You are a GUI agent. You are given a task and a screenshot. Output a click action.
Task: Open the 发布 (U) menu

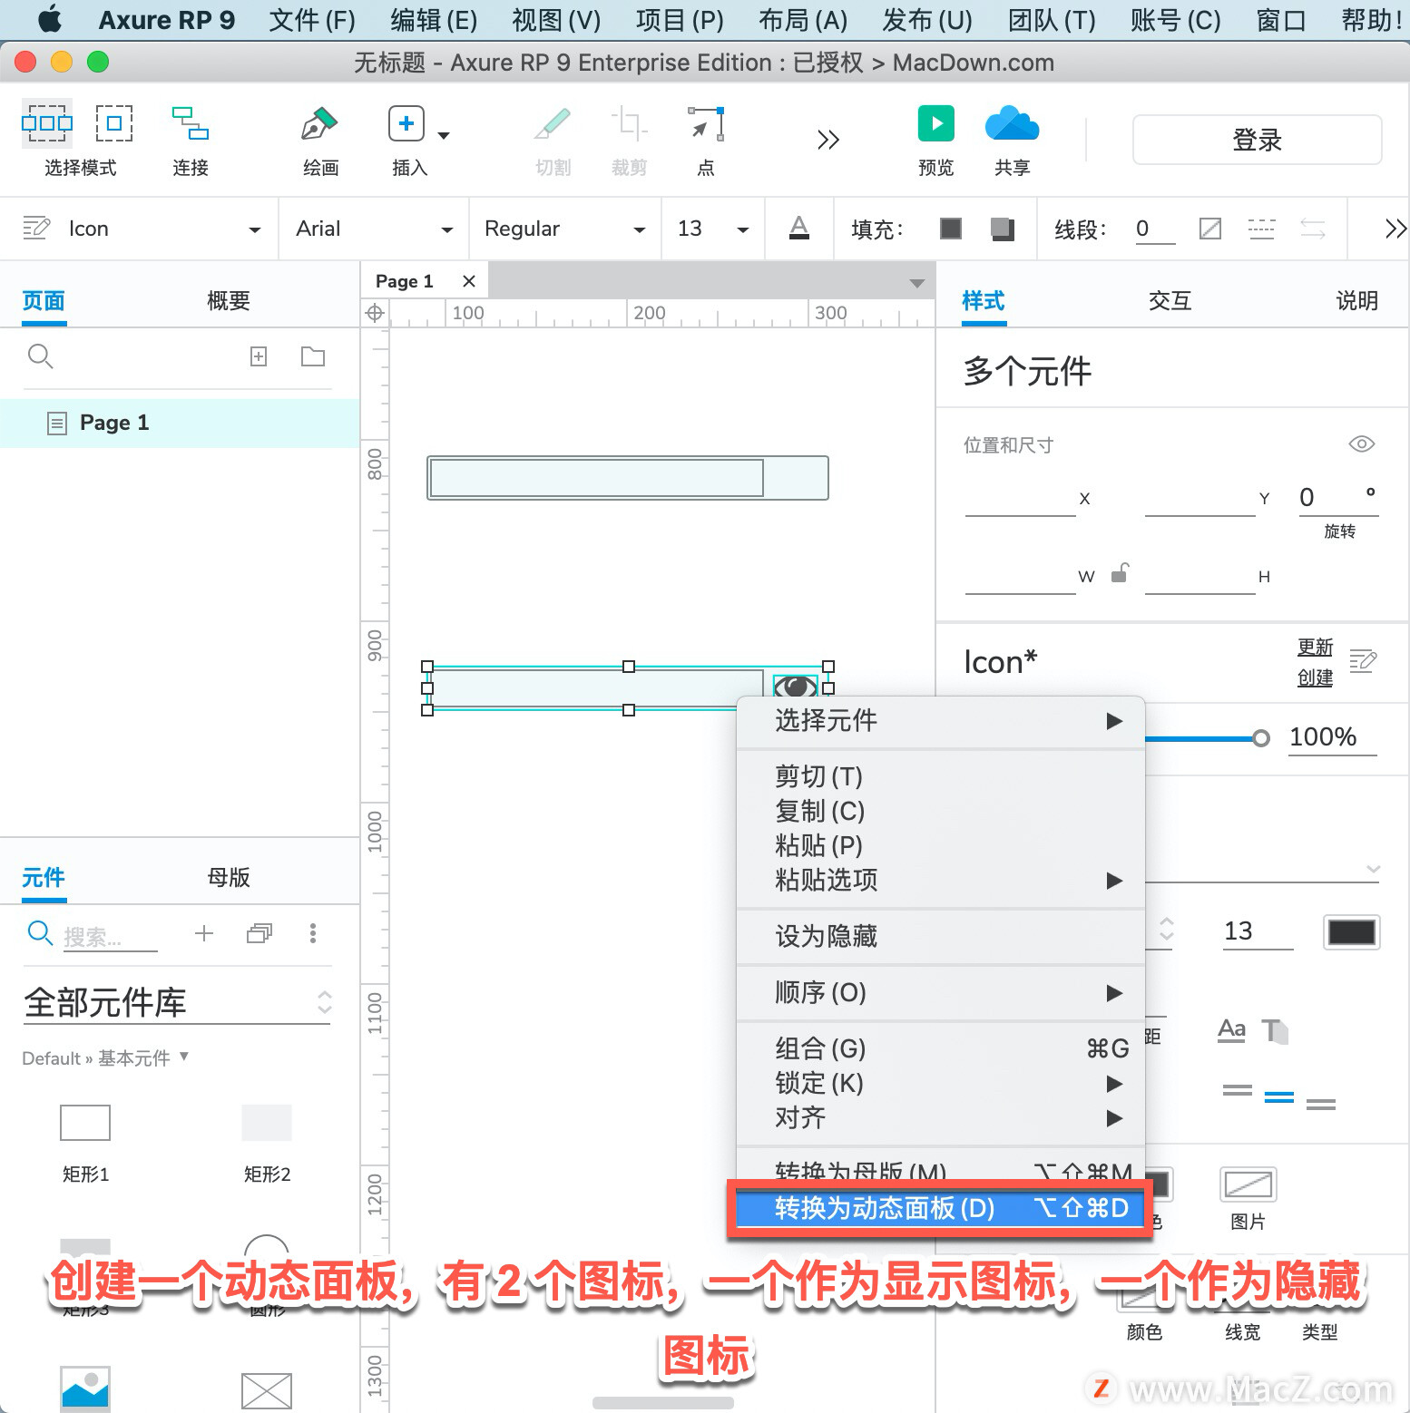927,19
